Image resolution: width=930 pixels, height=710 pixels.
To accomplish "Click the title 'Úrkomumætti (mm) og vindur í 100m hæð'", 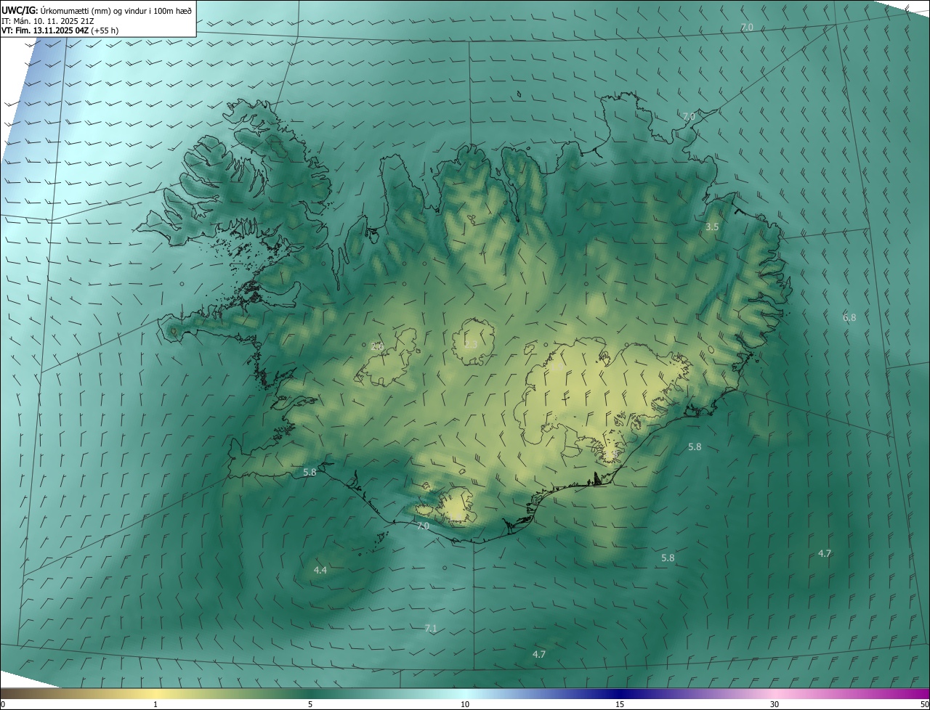I will click(x=116, y=9).
